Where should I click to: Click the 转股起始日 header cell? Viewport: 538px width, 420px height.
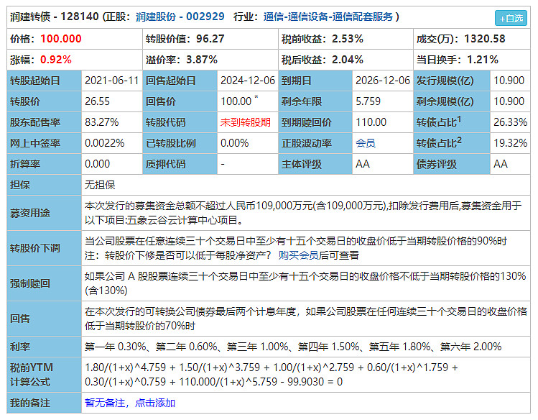44,81
